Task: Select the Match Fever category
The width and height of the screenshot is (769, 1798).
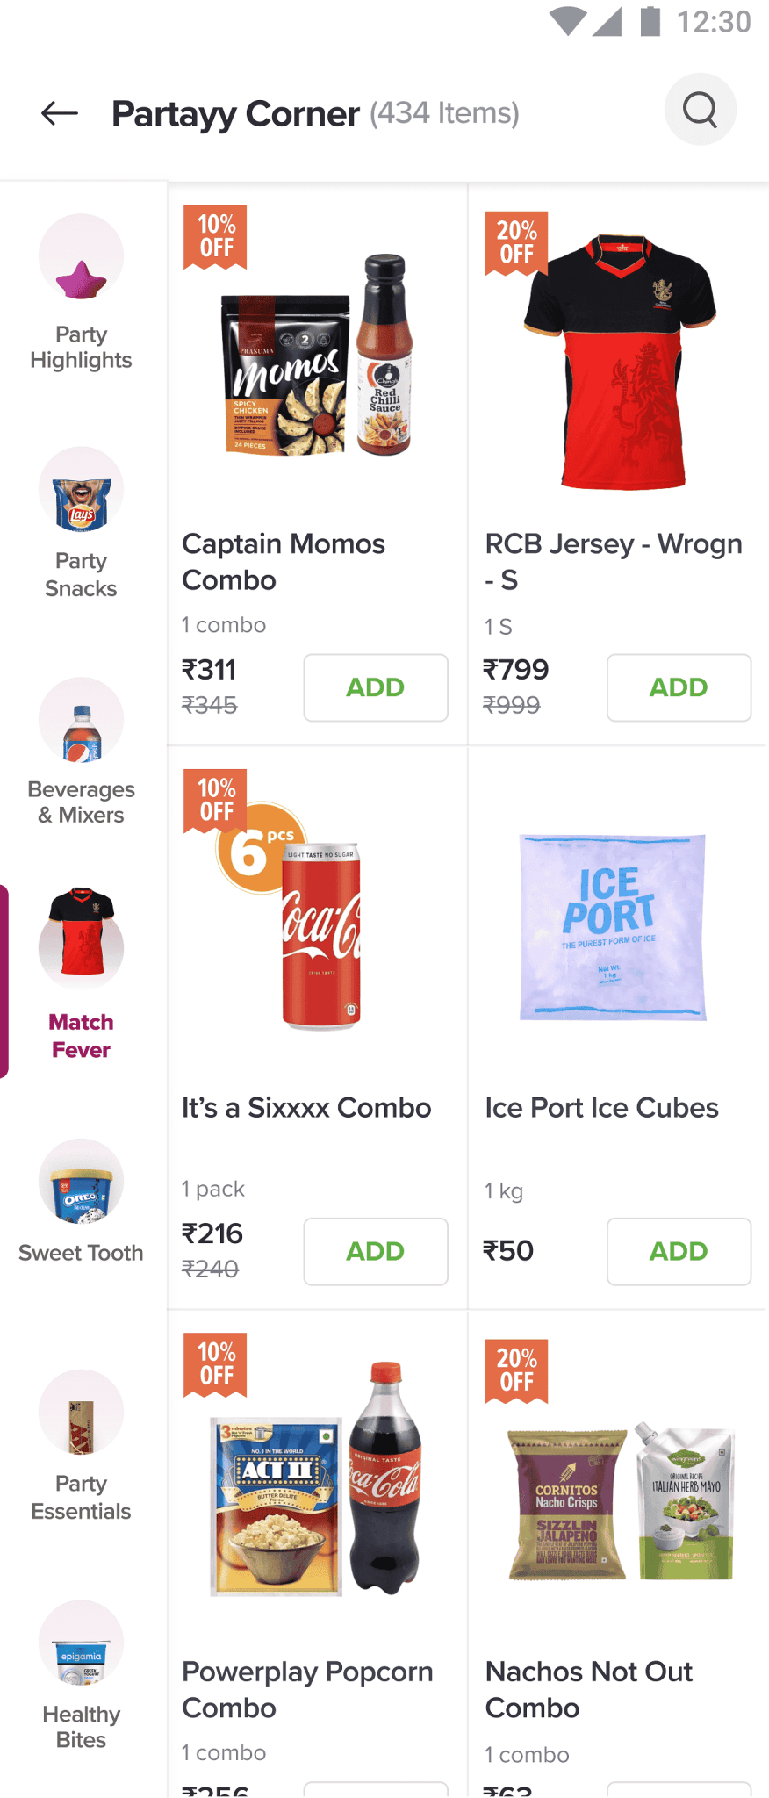Action: tap(81, 974)
